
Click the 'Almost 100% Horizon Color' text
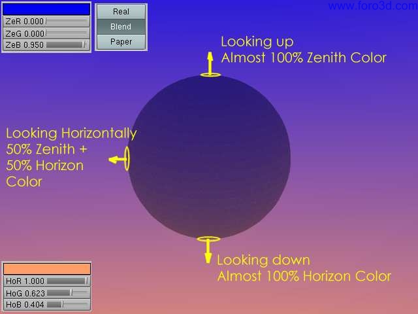click(304, 276)
